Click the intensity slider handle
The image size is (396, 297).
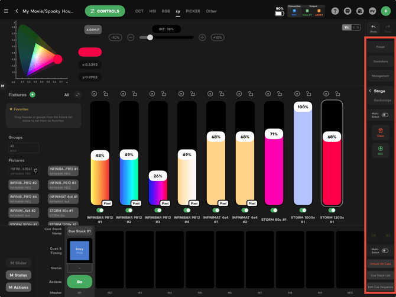pos(150,37)
